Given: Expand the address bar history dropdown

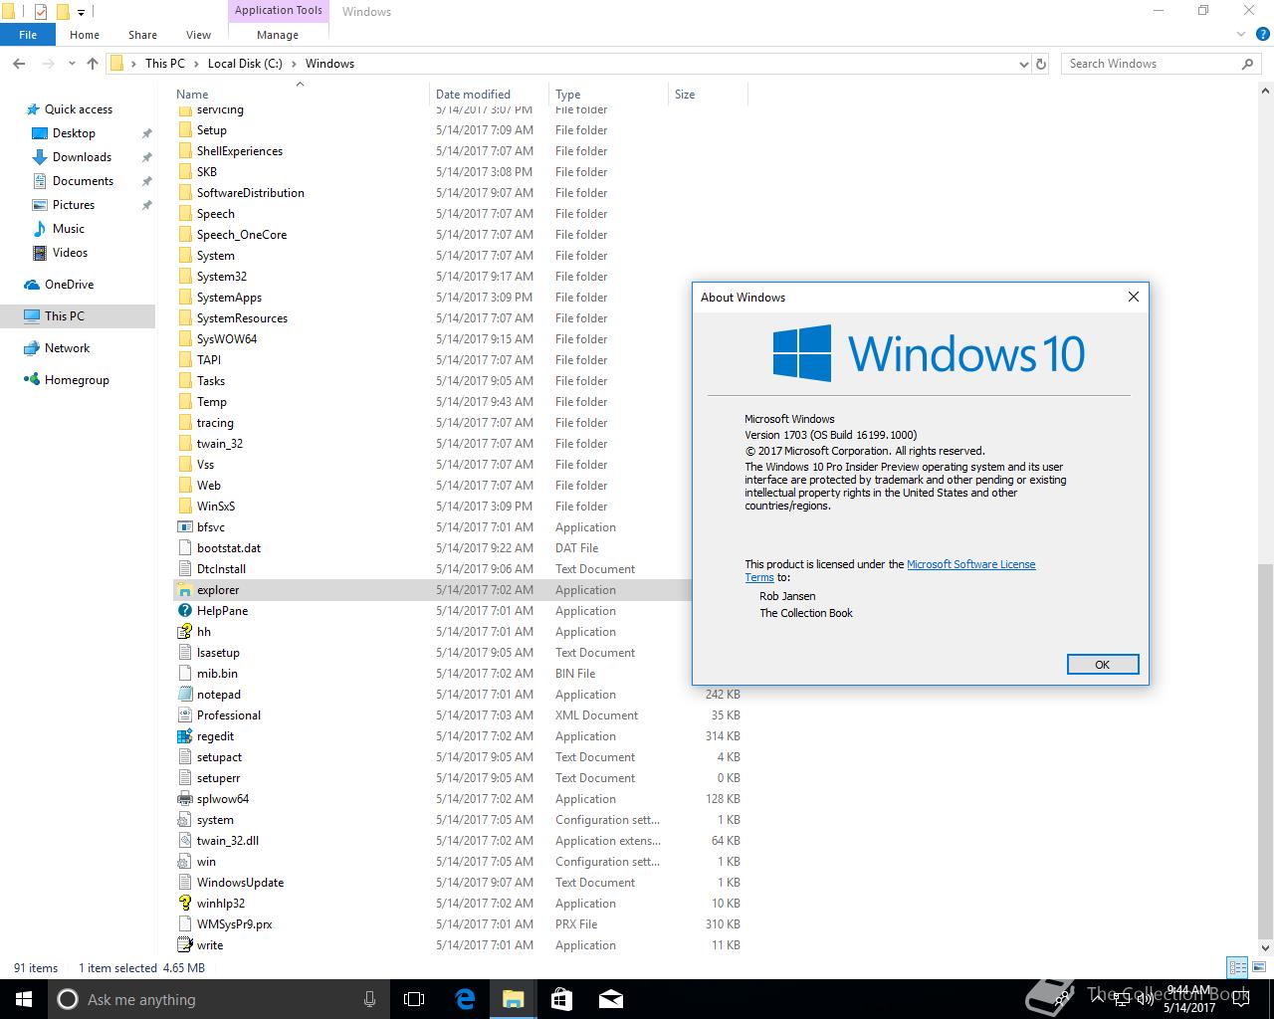Looking at the screenshot, I should coord(1024,64).
